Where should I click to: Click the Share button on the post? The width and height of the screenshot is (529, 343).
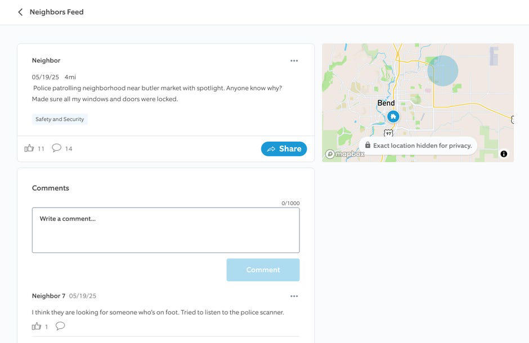tap(284, 148)
